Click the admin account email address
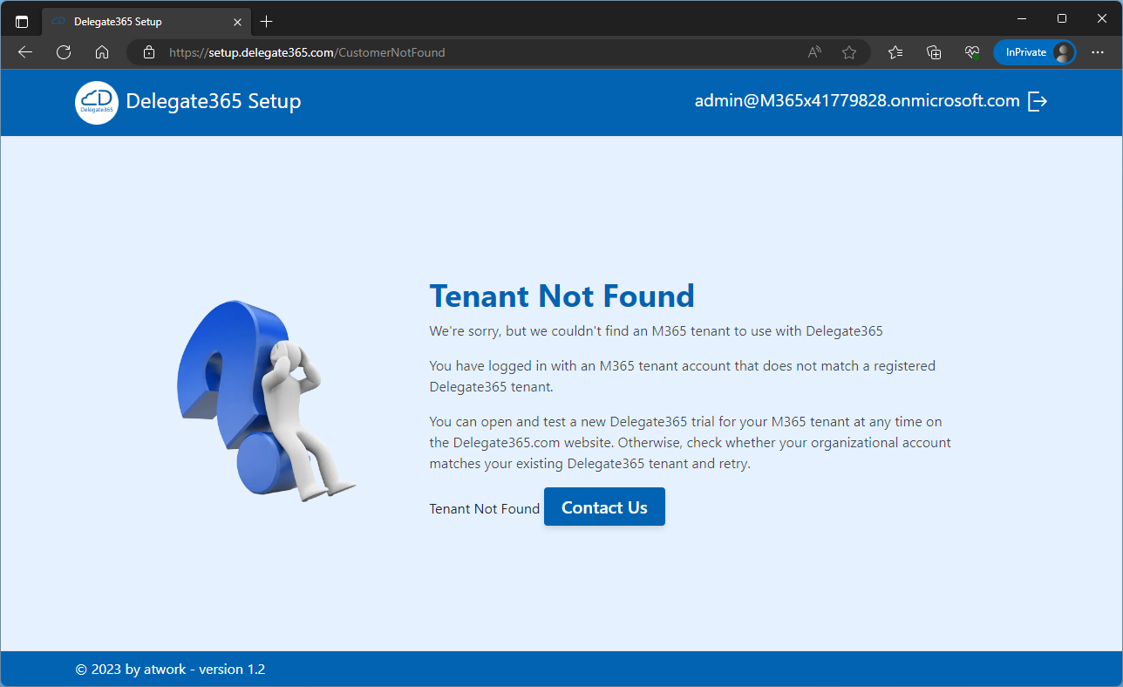 pos(857,101)
